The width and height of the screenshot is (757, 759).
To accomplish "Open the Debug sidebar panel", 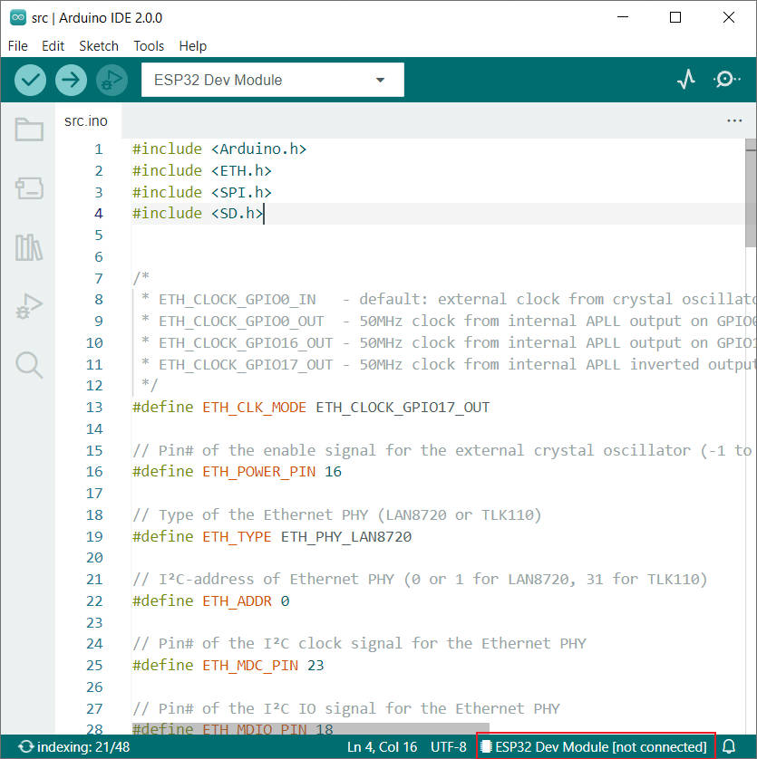I will pos(29,306).
